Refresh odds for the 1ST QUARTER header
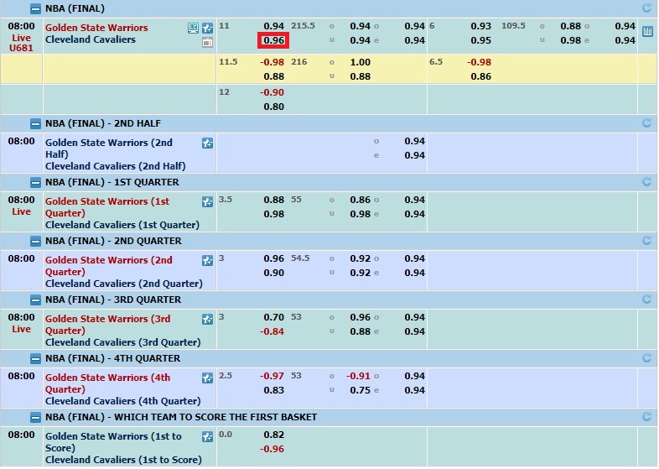The image size is (659, 469). pyautogui.click(x=646, y=182)
